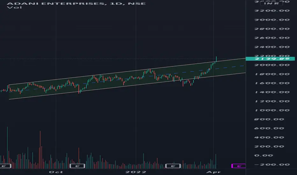The height and width of the screenshot is (175, 297).
Task: Open earnings E marker at chart's left edge
Action: coord(5,166)
